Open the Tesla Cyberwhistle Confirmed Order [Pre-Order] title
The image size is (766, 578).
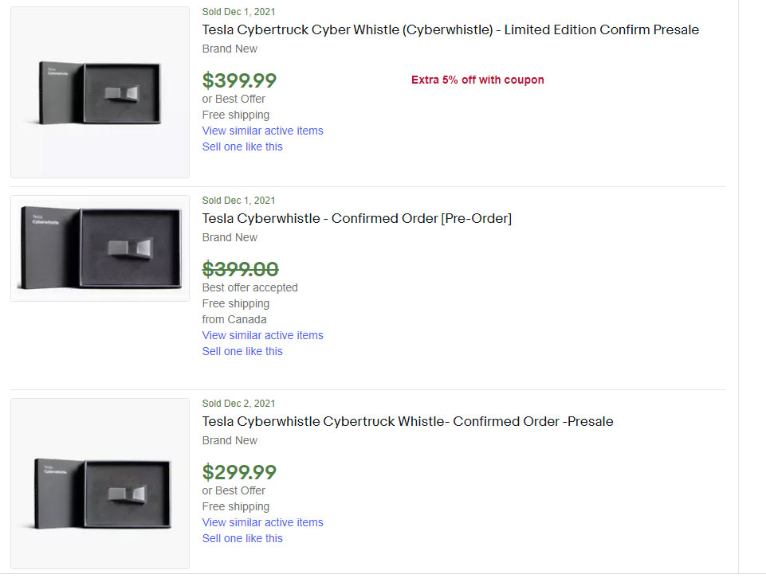coord(356,218)
